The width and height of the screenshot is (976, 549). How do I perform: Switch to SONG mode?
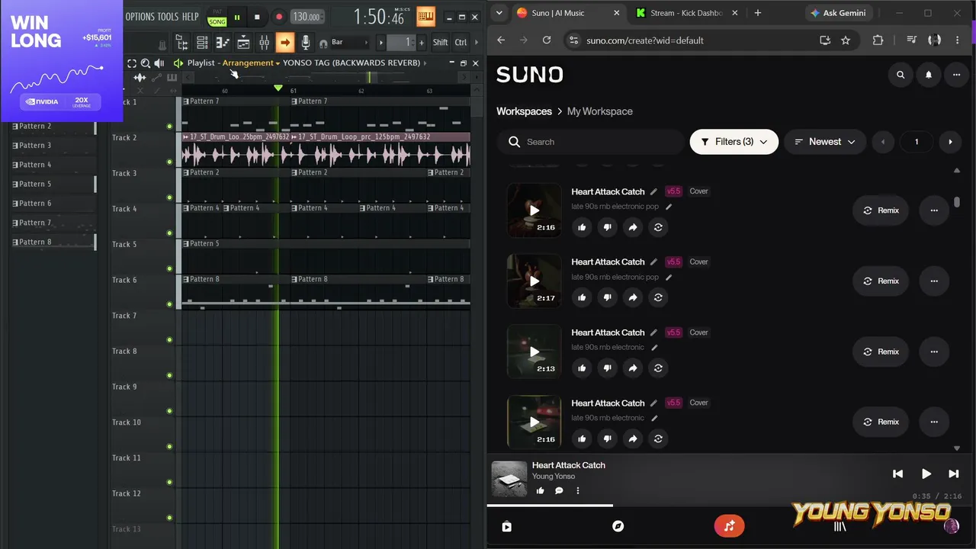(x=217, y=21)
